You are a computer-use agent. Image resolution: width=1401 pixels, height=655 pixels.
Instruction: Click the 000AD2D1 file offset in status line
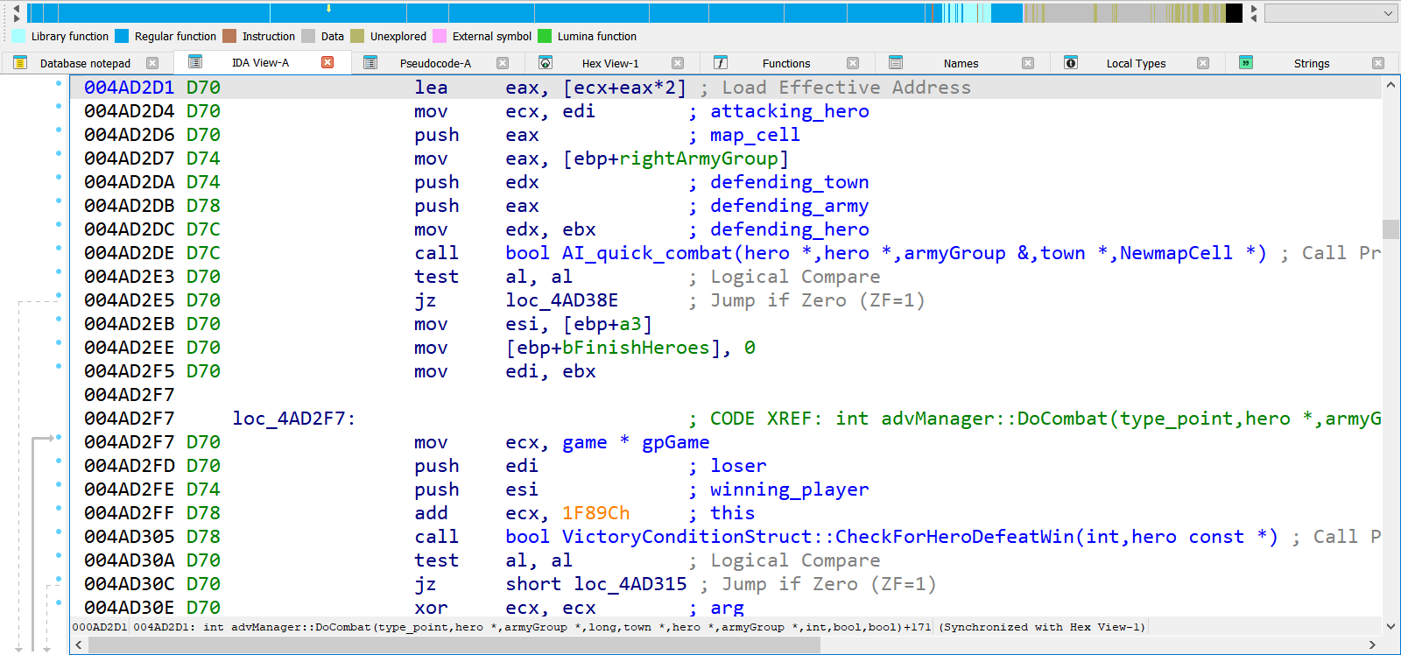pos(100,627)
